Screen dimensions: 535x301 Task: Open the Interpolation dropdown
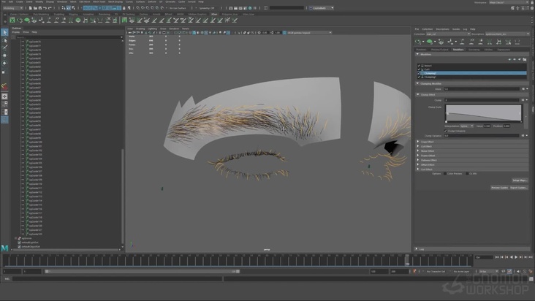tap(465, 126)
